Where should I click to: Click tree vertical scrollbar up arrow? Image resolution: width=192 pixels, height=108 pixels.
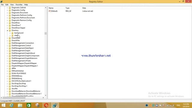46,7
